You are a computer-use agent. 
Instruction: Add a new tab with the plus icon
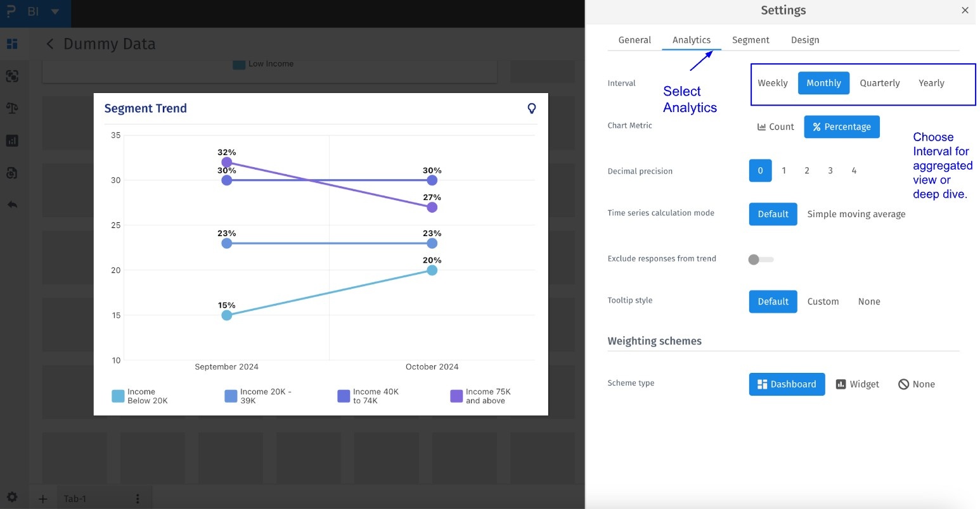point(43,499)
